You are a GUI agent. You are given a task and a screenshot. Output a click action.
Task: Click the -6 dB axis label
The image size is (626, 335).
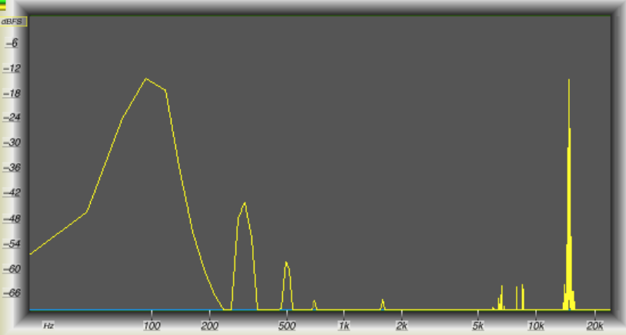(x=12, y=43)
